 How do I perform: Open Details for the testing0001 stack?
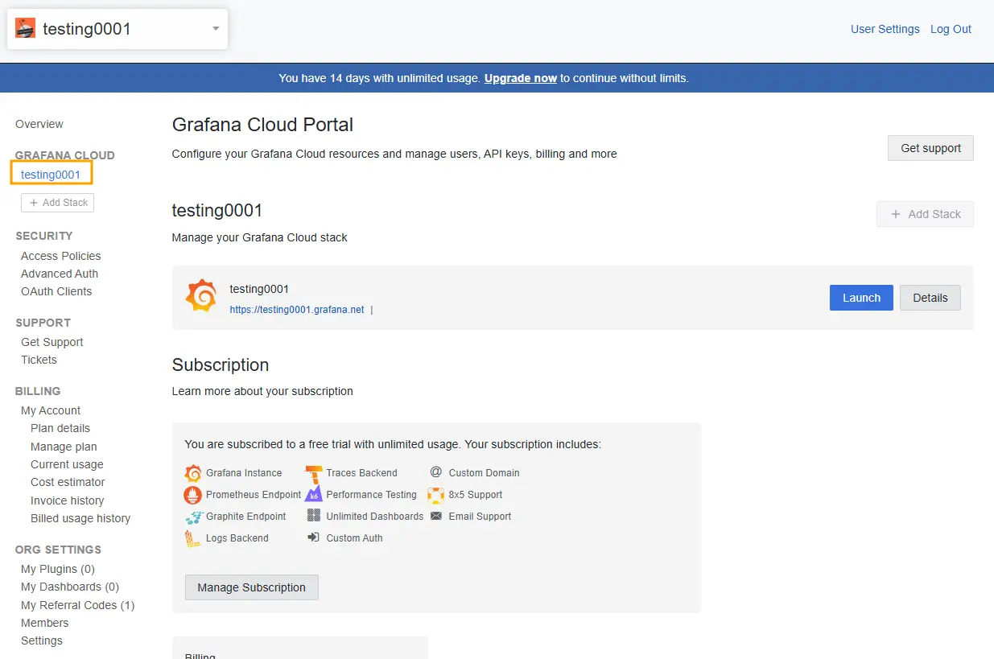pyautogui.click(x=930, y=298)
